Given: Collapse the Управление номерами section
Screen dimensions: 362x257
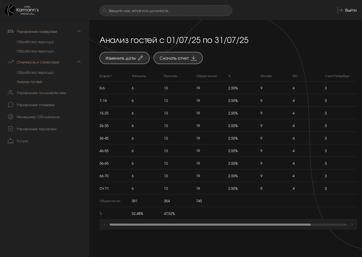Looking at the screenshot, I should point(79,31).
